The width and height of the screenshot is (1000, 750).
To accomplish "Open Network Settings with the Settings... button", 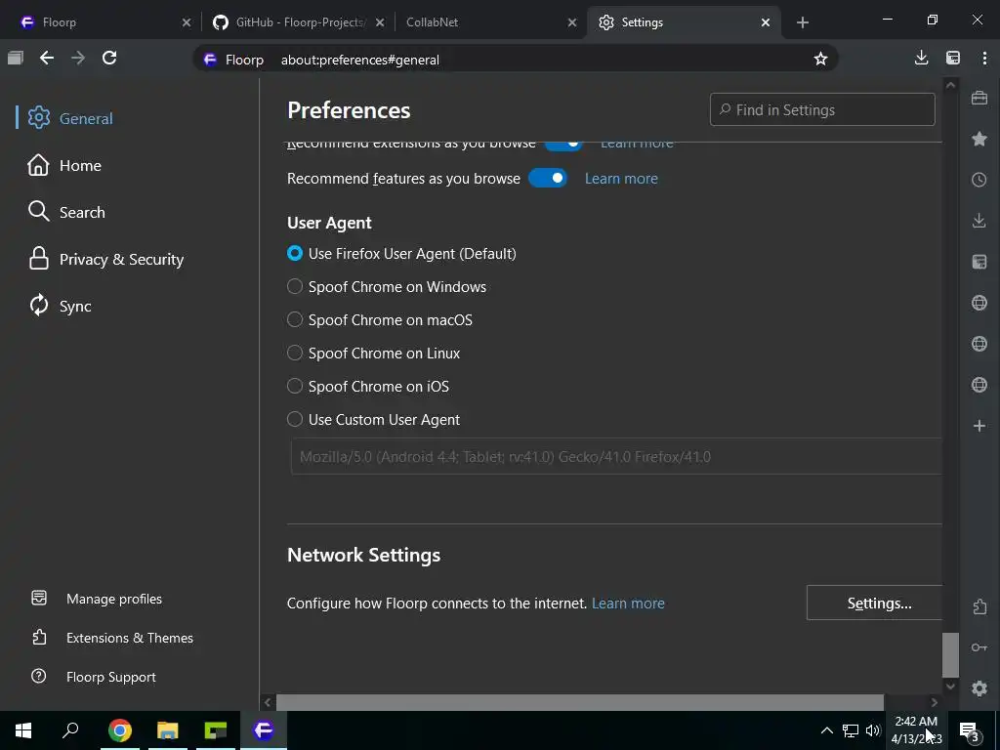I will (x=874, y=603).
